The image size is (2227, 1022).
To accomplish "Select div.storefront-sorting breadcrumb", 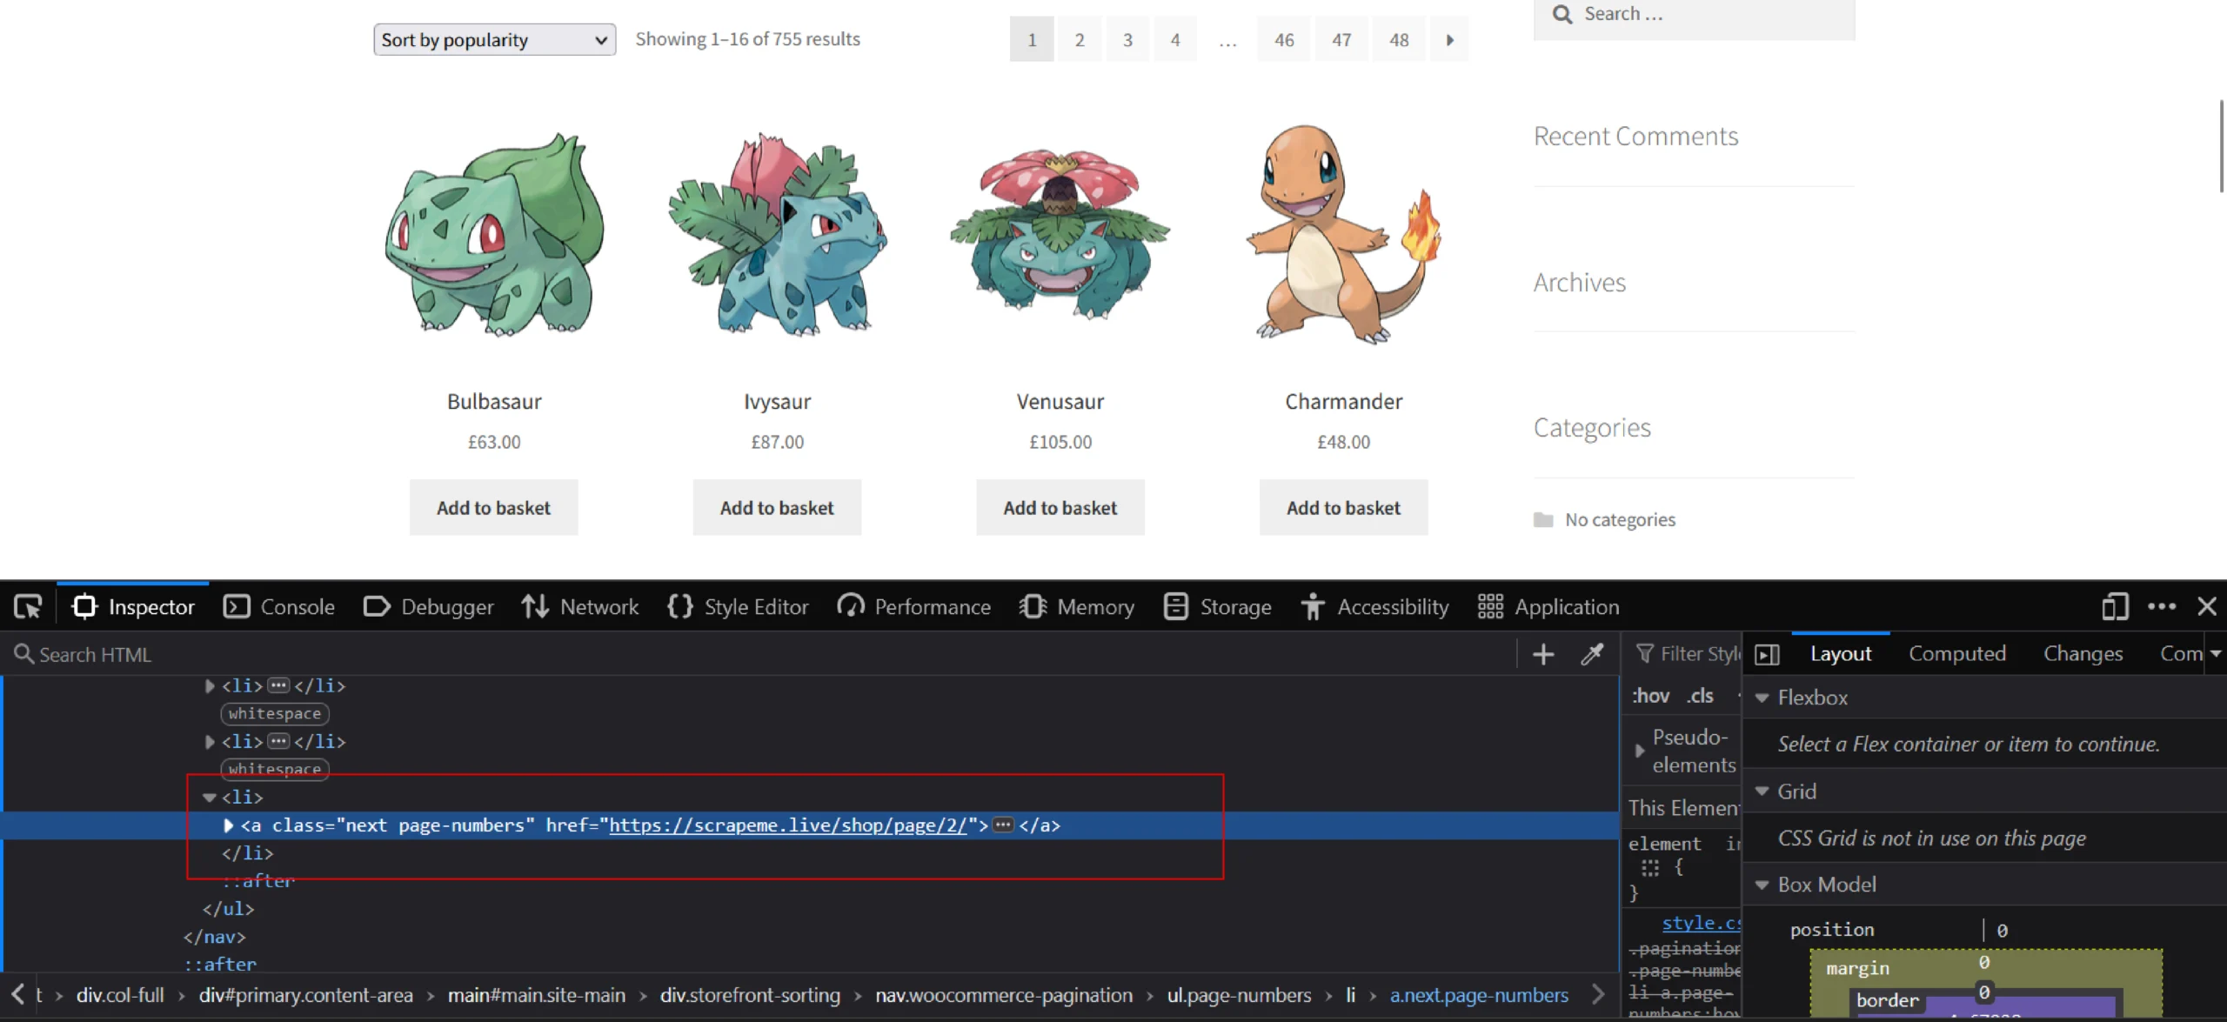I will 750,995.
